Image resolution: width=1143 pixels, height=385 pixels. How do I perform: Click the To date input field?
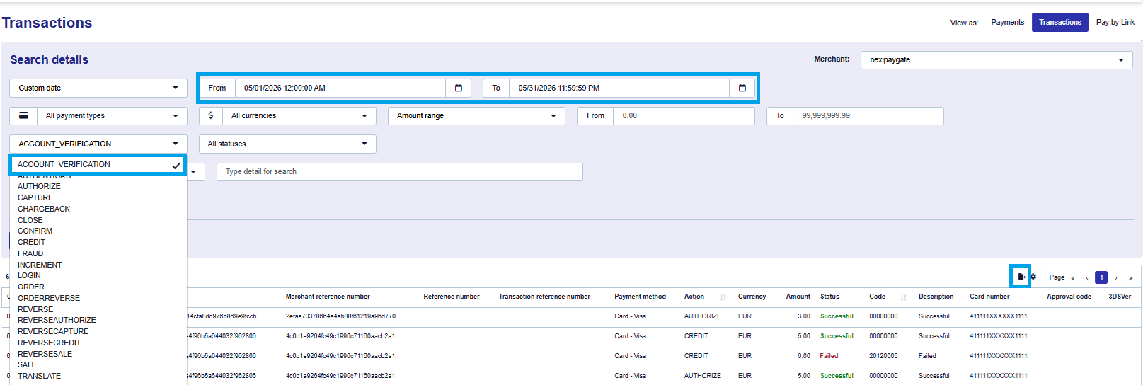pyautogui.click(x=619, y=88)
